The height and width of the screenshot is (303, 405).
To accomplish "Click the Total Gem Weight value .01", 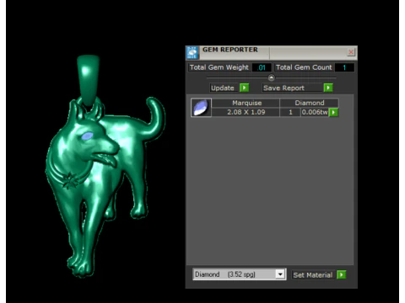I will (262, 67).
